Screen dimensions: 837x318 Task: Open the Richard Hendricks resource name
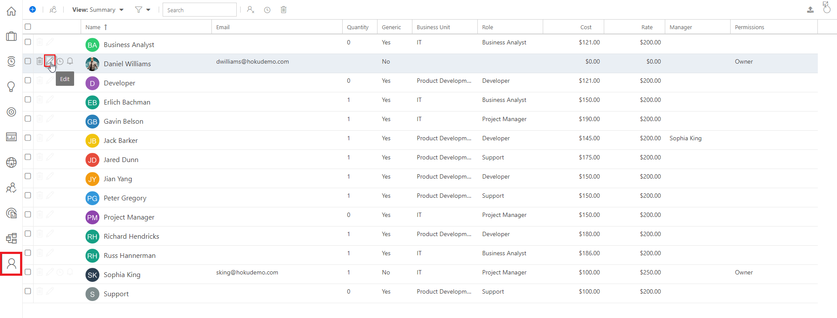(x=131, y=236)
